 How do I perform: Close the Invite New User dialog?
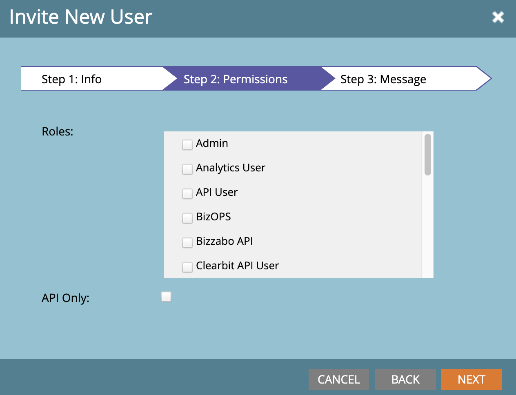pyautogui.click(x=498, y=17)
